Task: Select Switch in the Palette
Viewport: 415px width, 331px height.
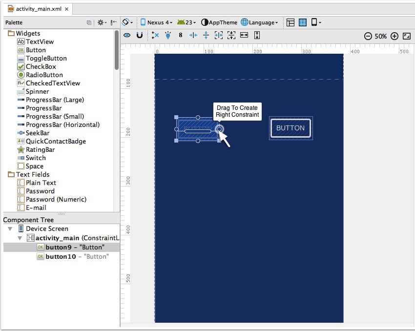Action: (x=32, y=158)
